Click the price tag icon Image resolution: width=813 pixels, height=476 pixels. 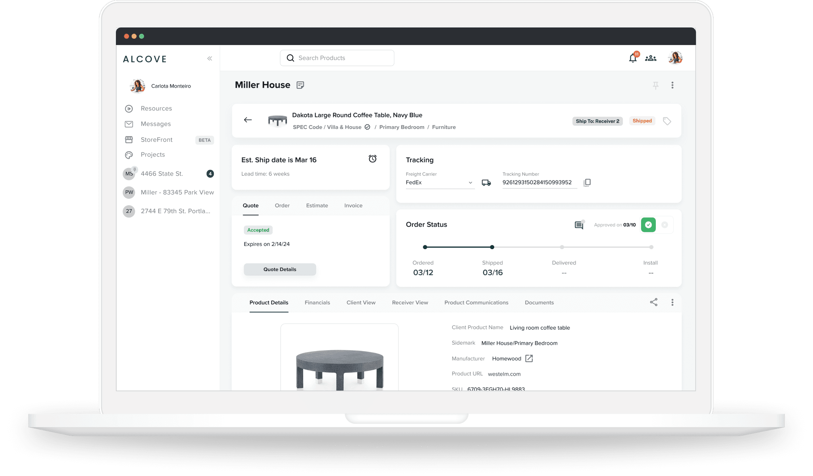click(667, 121)
